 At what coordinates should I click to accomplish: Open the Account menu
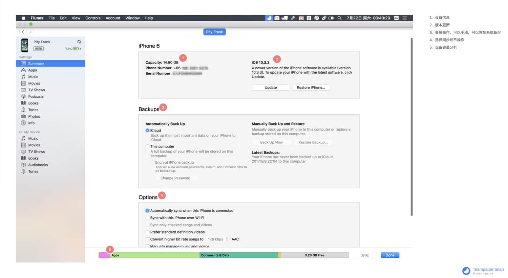tap(113, 18)
